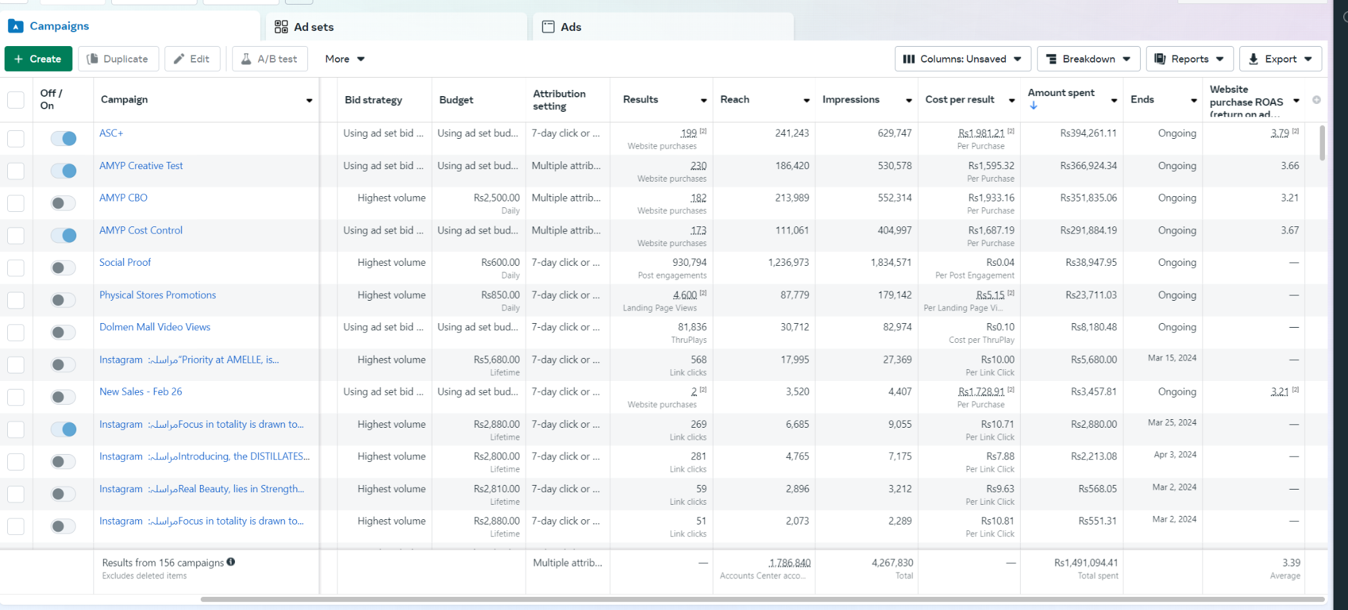1348x610 pixels.
Task: Click the columns icon on Columns: Unsaved
Action: pos(909,59)
